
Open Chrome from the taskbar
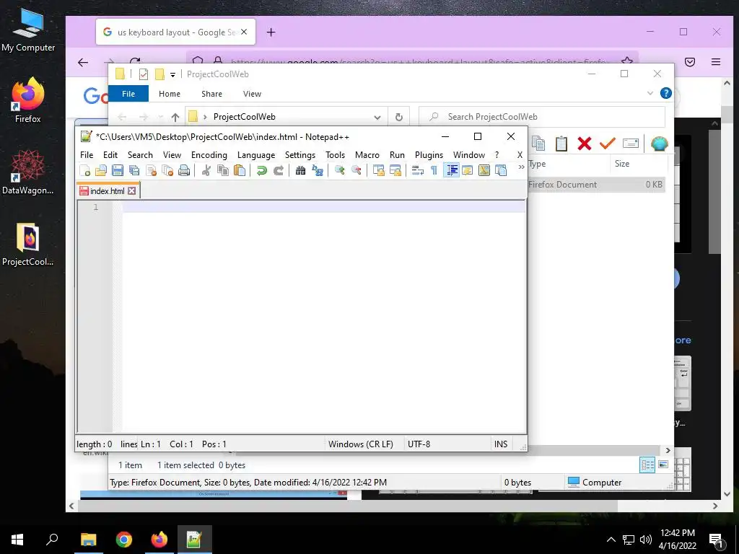point(124,540)
